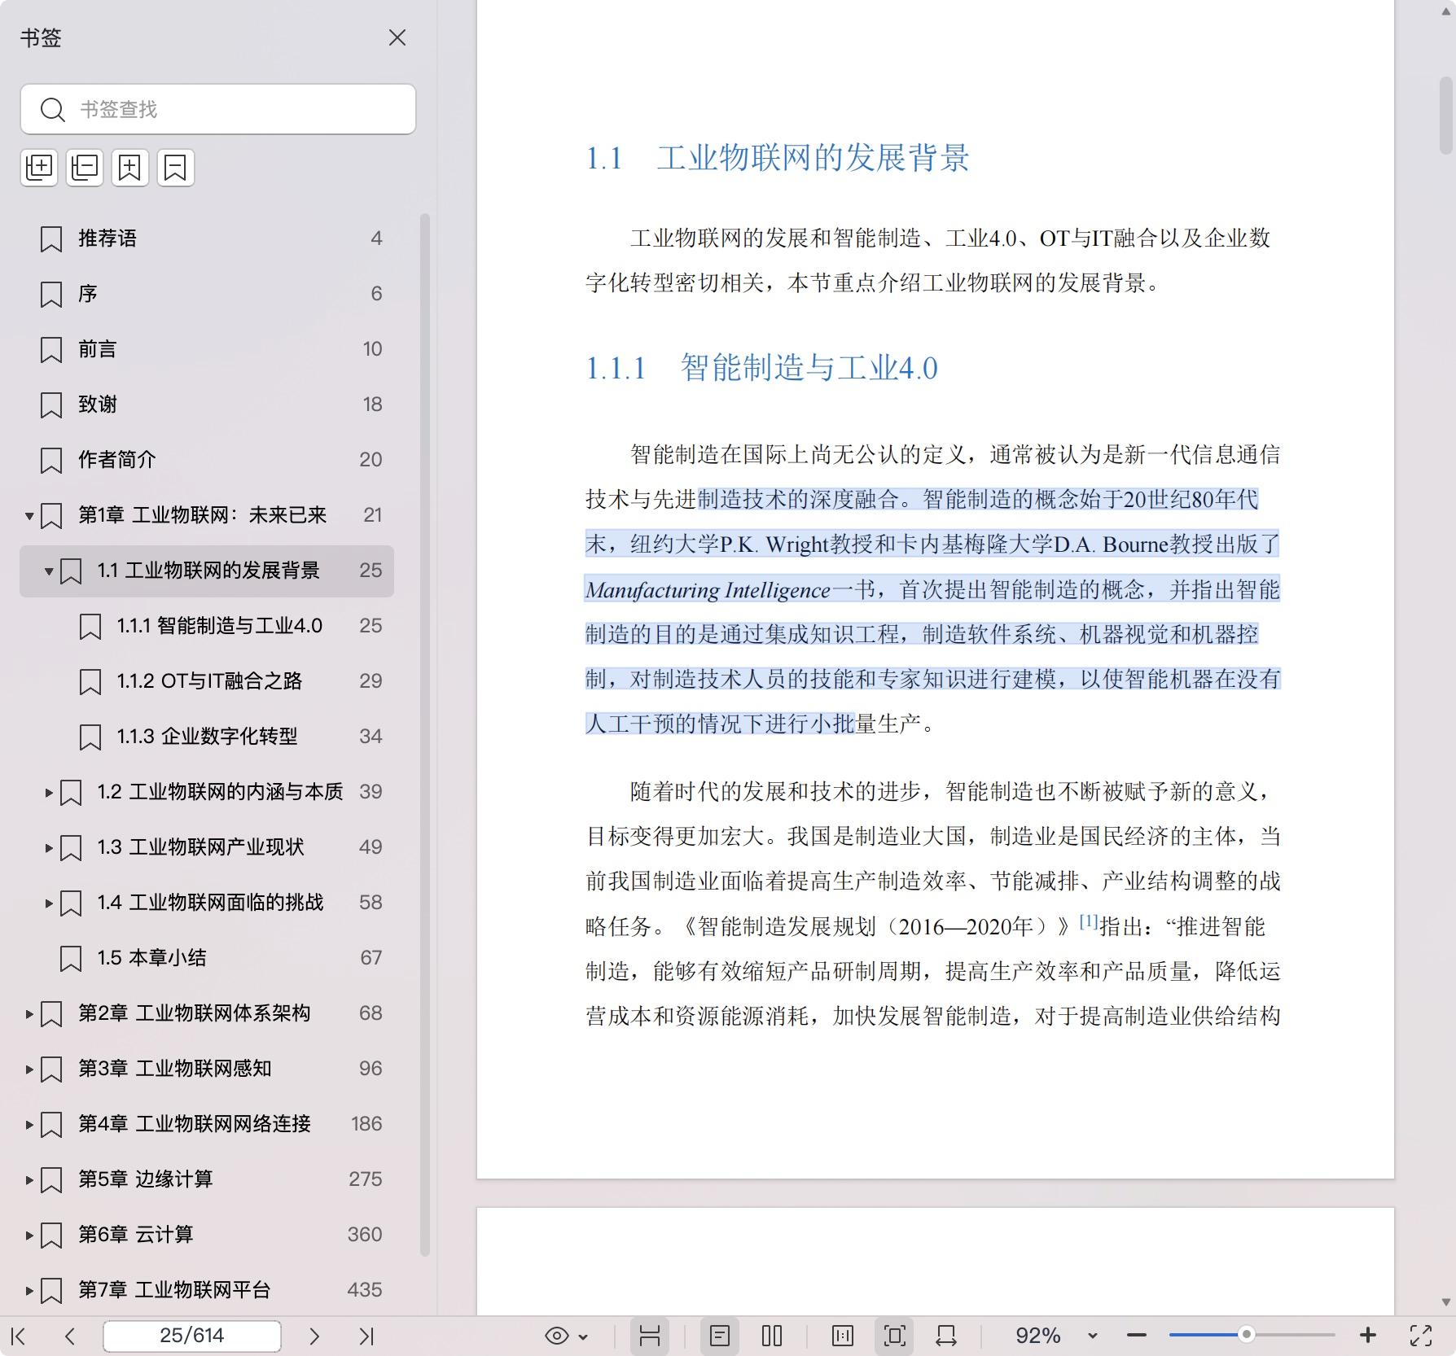Toggle continuous scrolling mode
Screen dimensions: 1456x1356
(650, 1336)
